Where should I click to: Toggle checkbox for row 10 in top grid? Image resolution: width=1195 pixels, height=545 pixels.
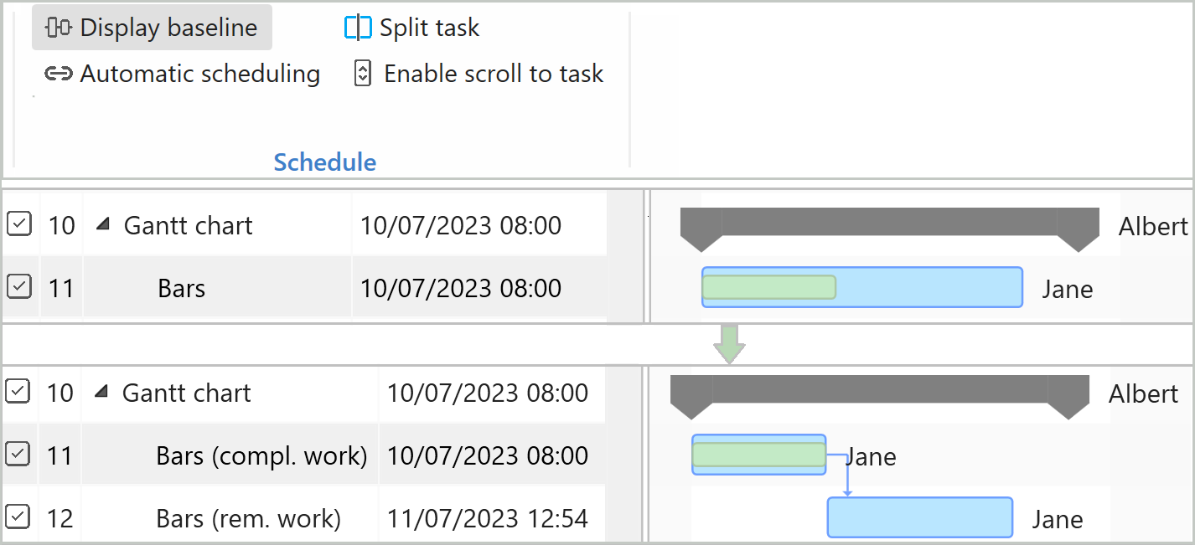(19, 224)
